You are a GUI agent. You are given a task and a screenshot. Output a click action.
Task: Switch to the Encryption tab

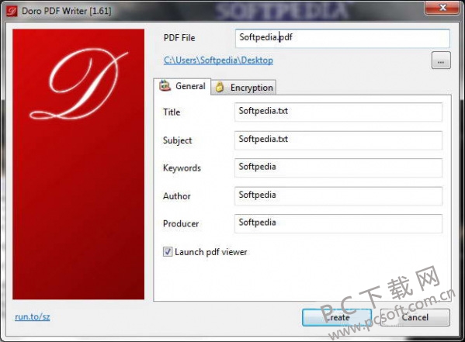(244, 88)
